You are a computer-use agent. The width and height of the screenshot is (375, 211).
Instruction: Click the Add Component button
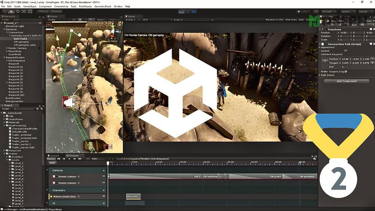tap(346, 81)
